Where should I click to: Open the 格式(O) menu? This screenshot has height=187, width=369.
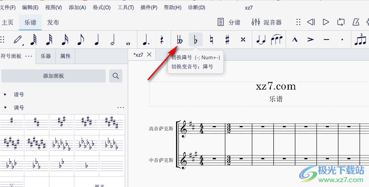(102, 7)
